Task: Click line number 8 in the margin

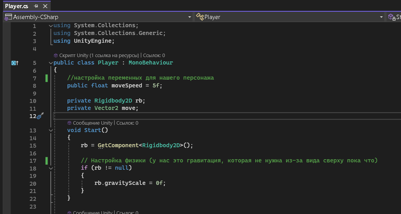Action: 34,86
